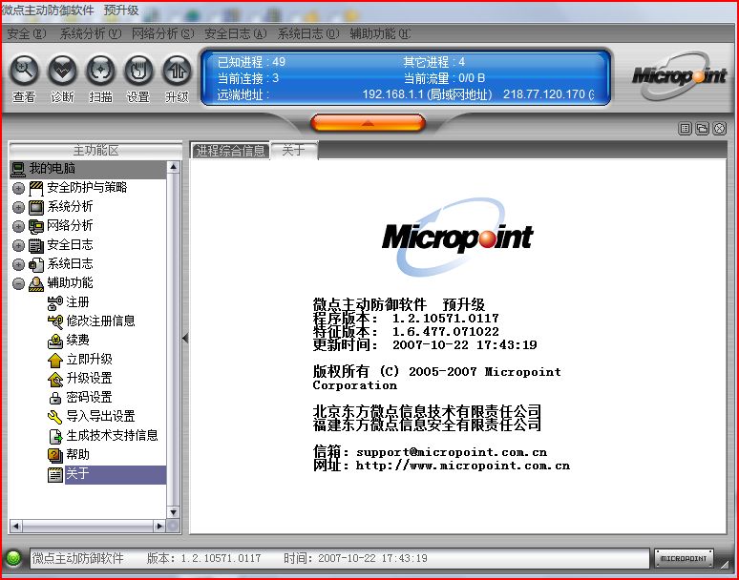The width and height of the screenshot is (739, 580).
Task: Click the green status orb in status bar
Action: click(x=13, y=558)
